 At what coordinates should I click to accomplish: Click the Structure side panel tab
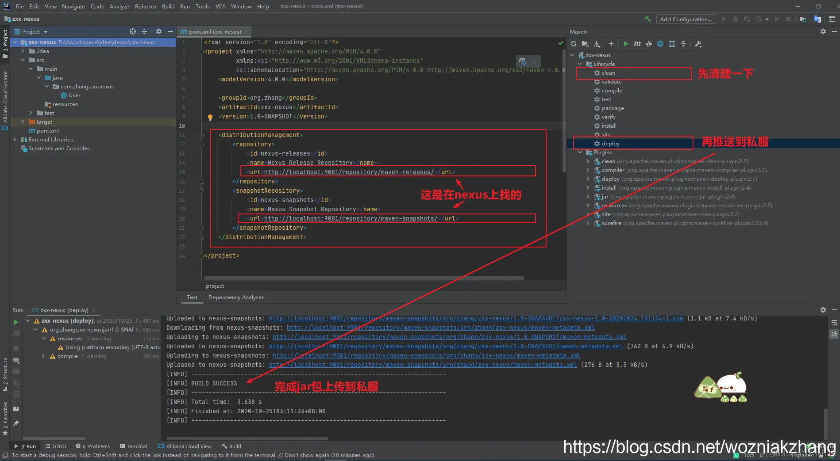(x=5, y=374)
